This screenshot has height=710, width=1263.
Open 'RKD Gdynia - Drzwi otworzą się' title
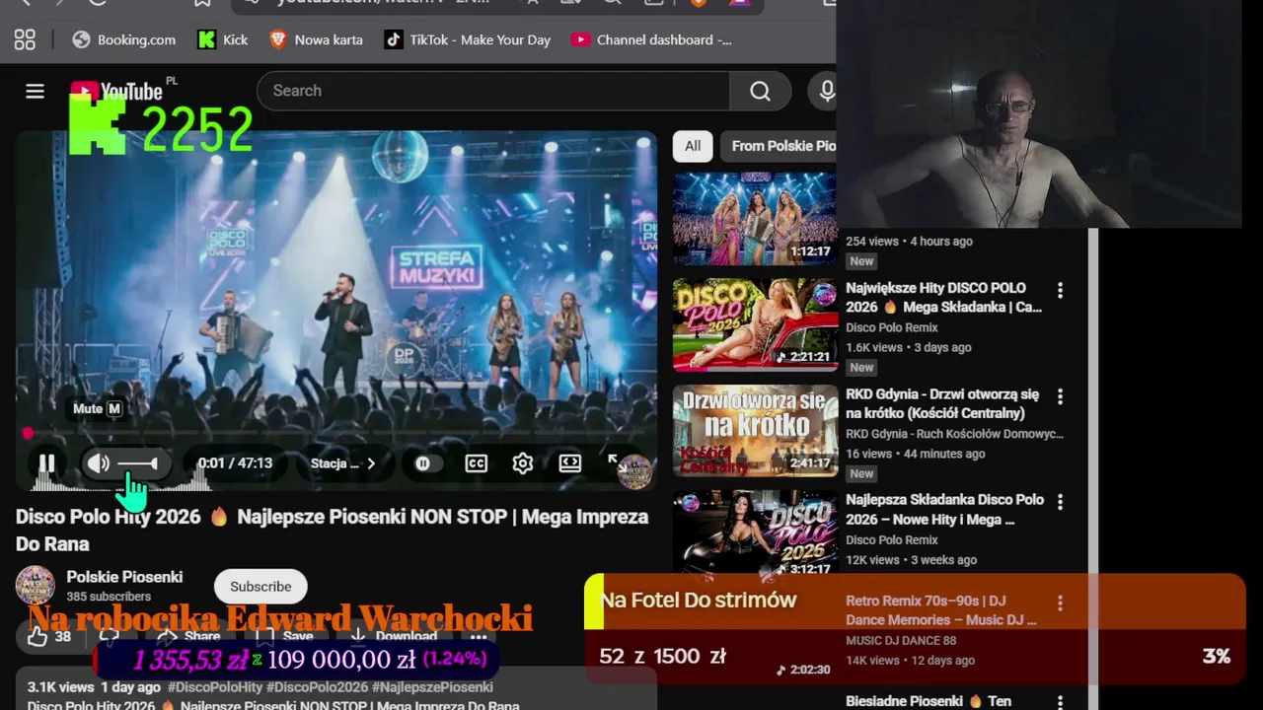(x=942, y=403)
